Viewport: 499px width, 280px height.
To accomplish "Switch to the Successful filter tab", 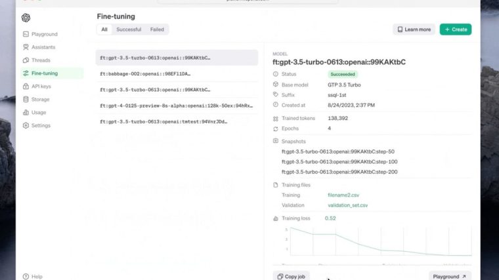I will pyautogui.click(x=129, y=30).
